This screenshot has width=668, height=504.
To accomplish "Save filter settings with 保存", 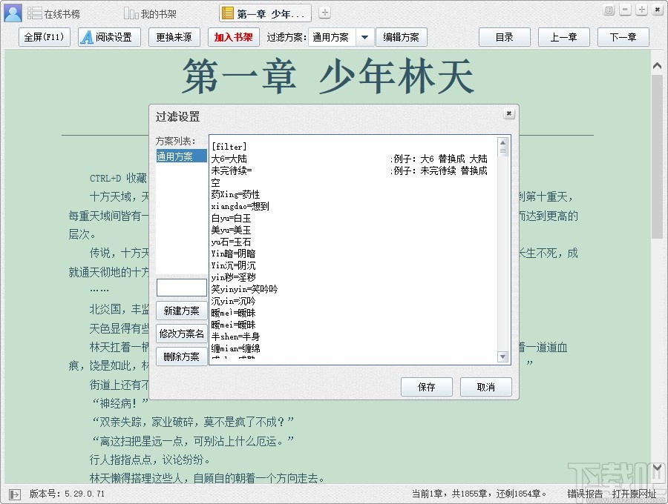I will (426, 386).
